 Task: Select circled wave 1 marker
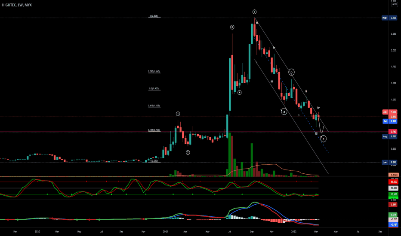tap(178, 114)
